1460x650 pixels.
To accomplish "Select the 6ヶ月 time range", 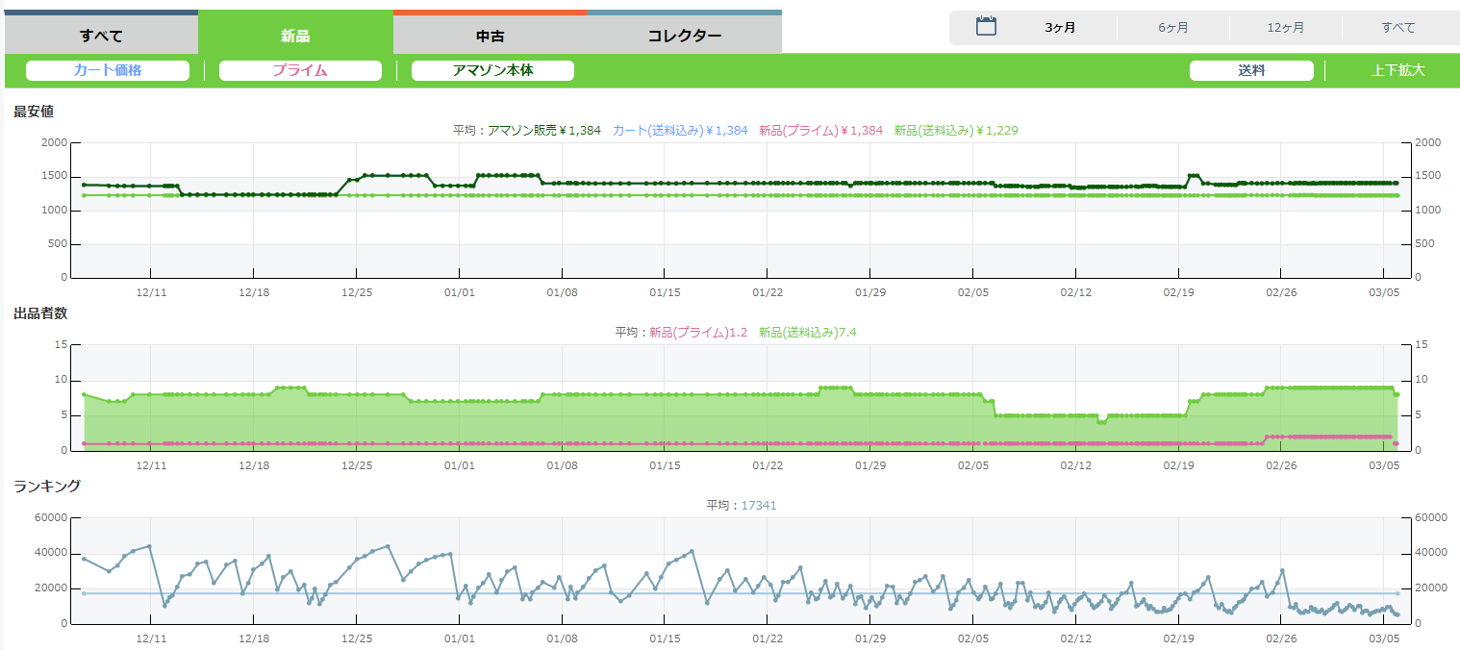I will [x=1172, y=28].
